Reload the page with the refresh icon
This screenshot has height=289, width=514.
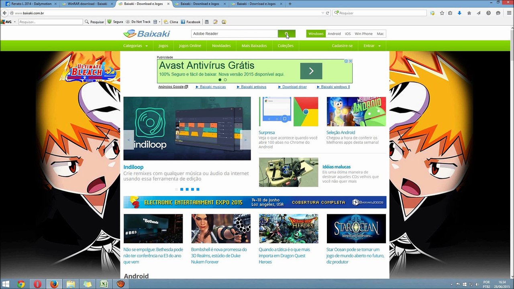pos(328,13)
